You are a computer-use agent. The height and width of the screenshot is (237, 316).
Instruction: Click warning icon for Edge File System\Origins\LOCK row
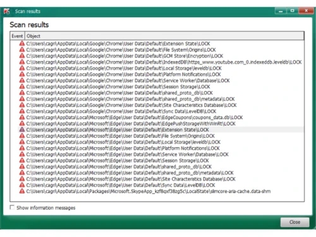pyautogui.click(x=22, y=136)
